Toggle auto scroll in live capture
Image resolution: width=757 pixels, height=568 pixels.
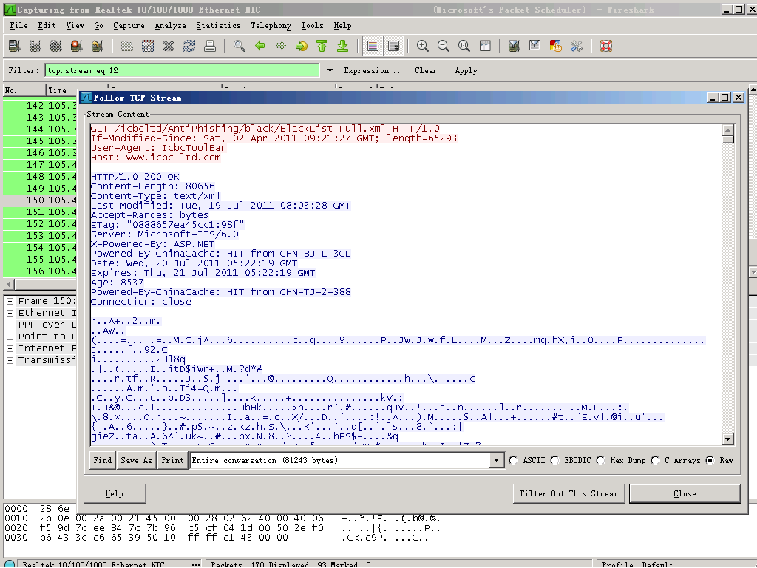pos(394,46)
